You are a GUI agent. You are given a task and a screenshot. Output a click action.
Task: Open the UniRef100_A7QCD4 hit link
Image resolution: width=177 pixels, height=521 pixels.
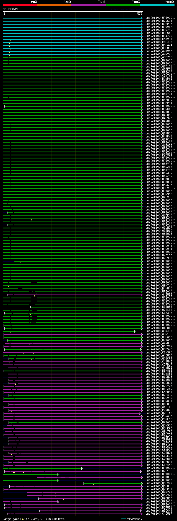159,21
